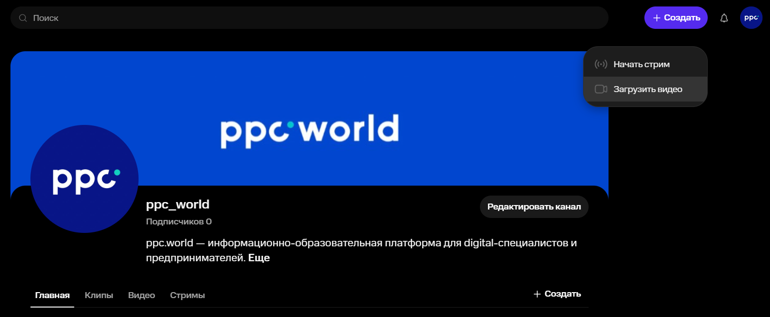Switch to the Клипы tab

[x=99, y=295]
